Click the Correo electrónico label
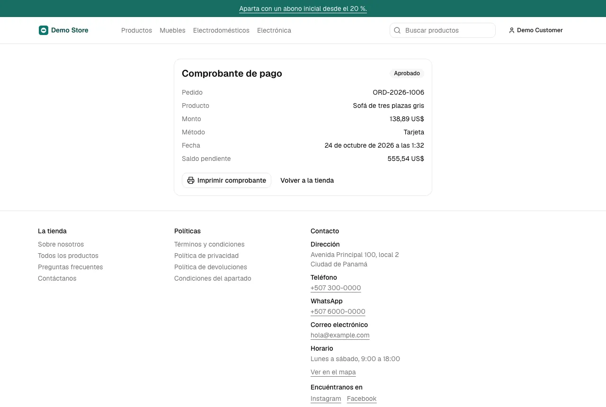The width and height of the screenshot is (606, 407). 339,325
